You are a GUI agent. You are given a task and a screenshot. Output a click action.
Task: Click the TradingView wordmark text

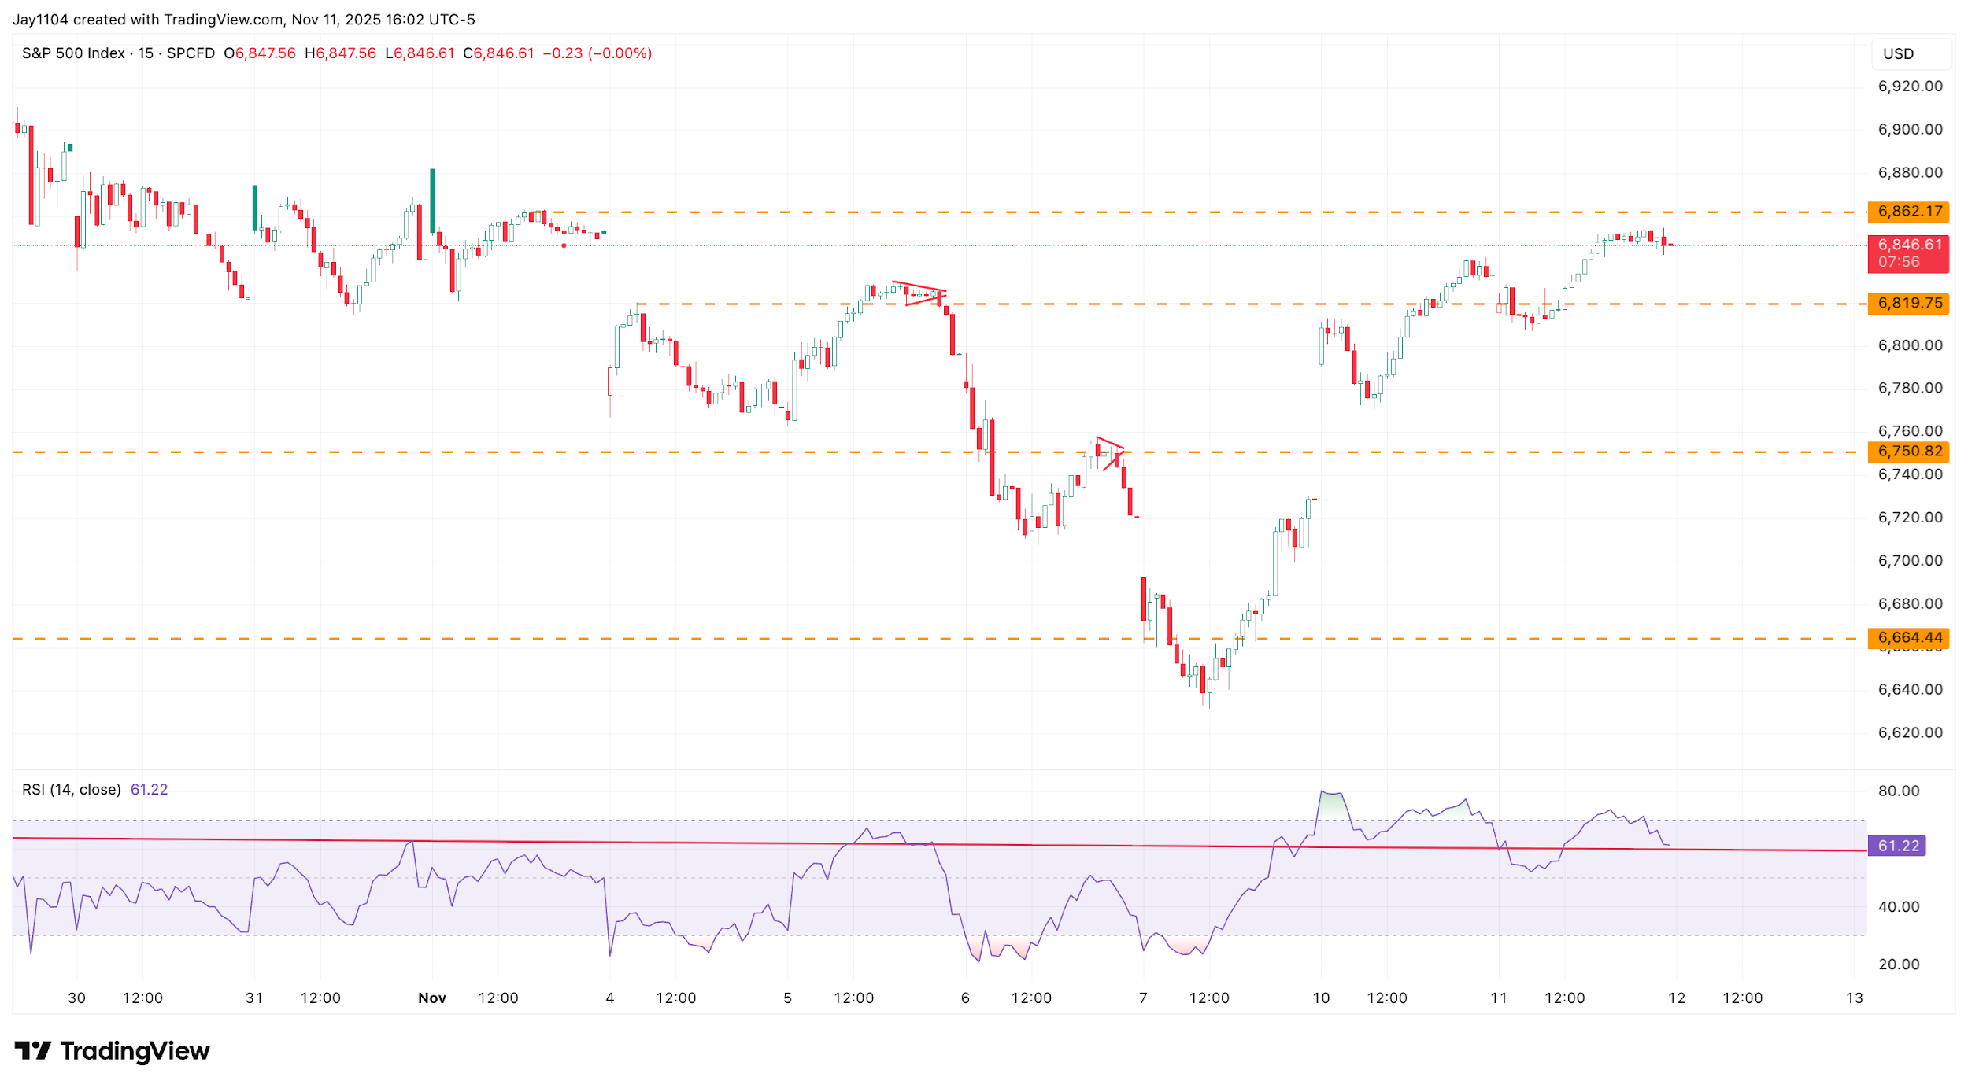pyautogui.click(x=135, y=1051)
